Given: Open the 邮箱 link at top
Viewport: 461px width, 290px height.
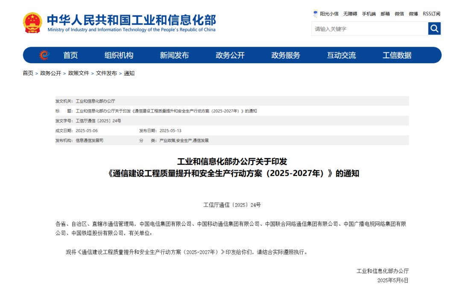Looking at the screenshot, I should coord(385,14).
